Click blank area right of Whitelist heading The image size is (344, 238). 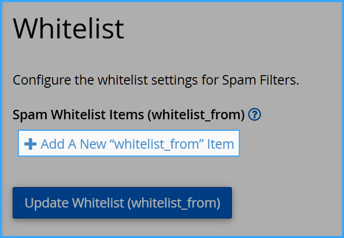232,29
